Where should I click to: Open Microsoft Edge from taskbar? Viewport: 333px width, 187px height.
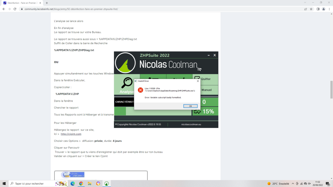click(73, 184)
